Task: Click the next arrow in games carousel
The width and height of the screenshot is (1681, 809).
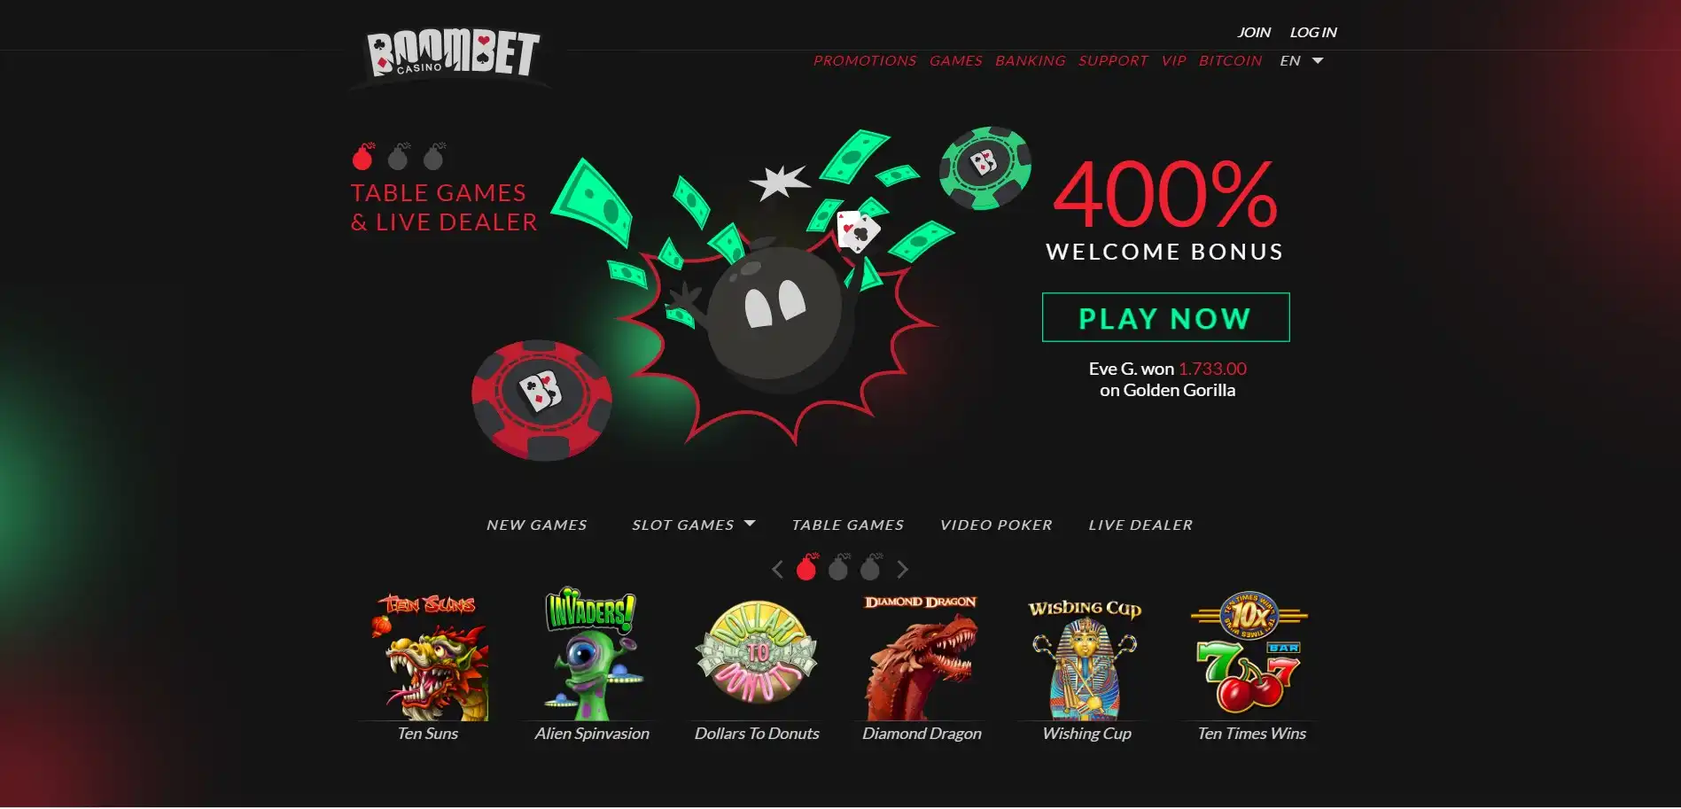Action: (902, 569)
